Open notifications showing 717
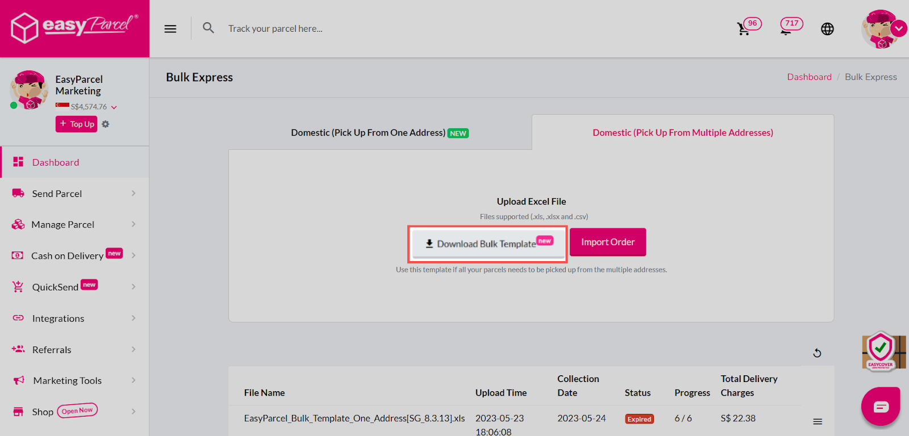Image resolution: width=909 pixels, height=436 pixels. point(791,27)
